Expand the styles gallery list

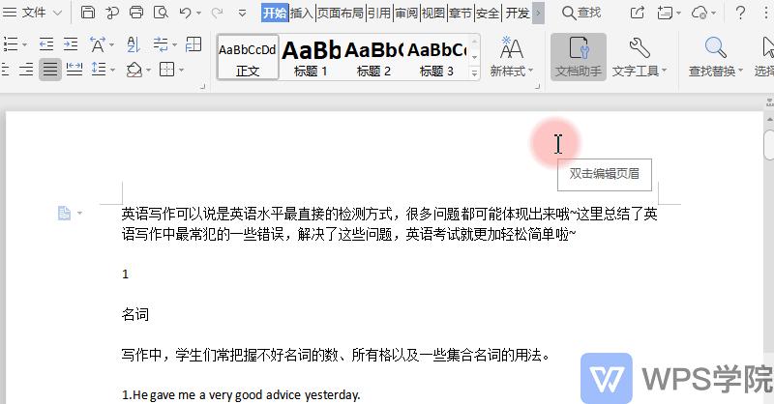coord(474,73)
